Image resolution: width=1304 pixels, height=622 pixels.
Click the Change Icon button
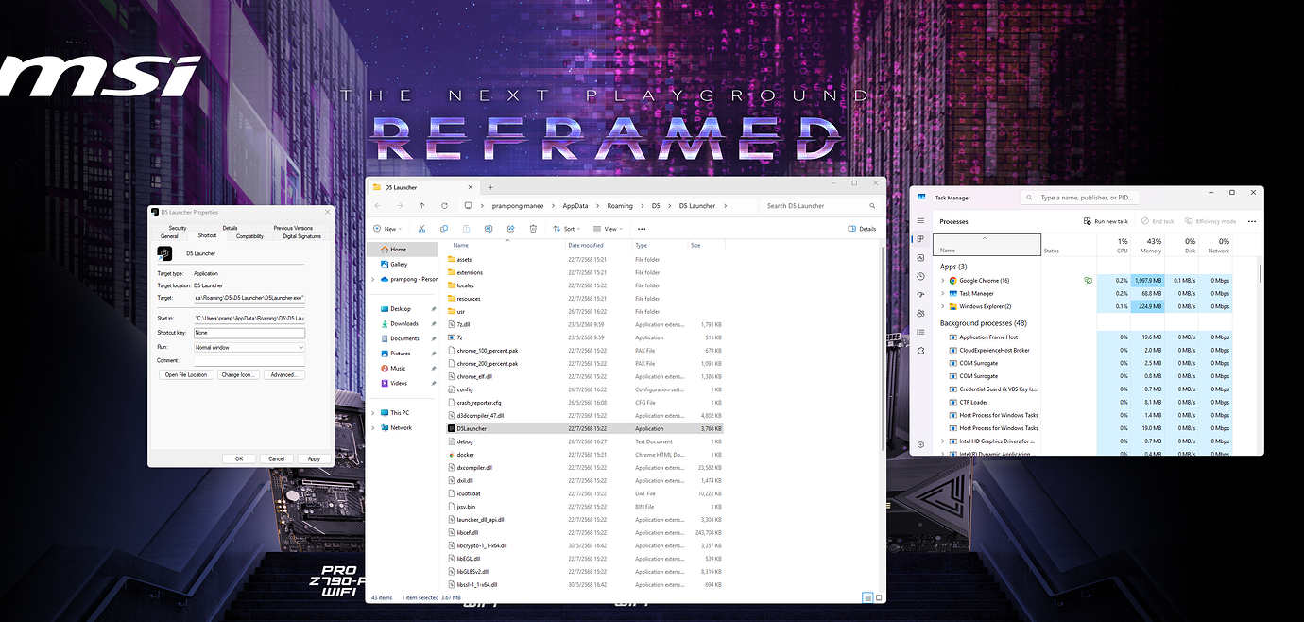point(239,374)
